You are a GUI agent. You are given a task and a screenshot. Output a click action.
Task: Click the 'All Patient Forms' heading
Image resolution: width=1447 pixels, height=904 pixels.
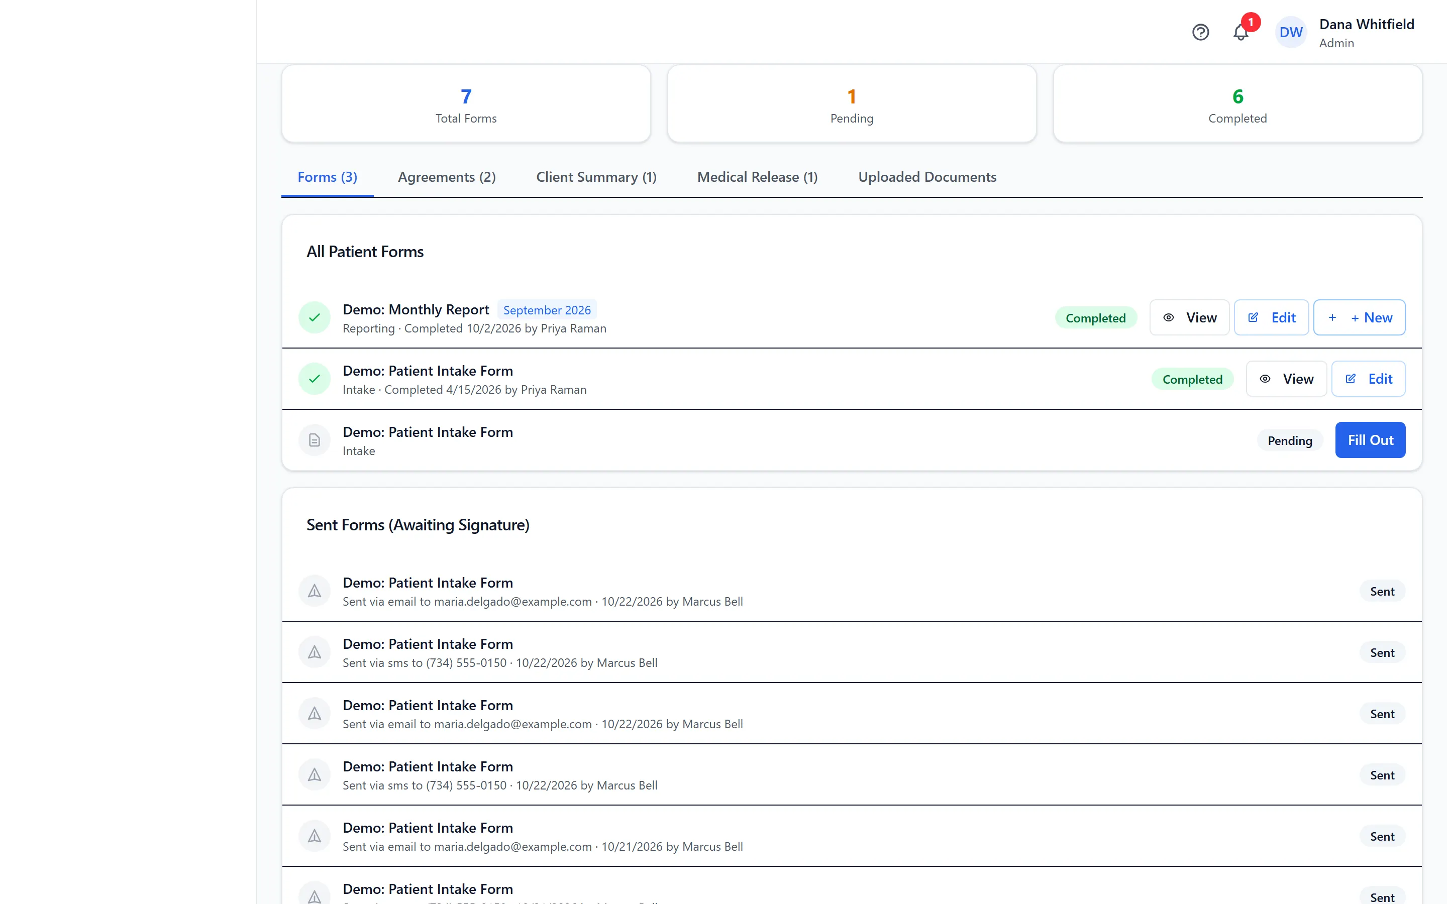coord(365,252)
